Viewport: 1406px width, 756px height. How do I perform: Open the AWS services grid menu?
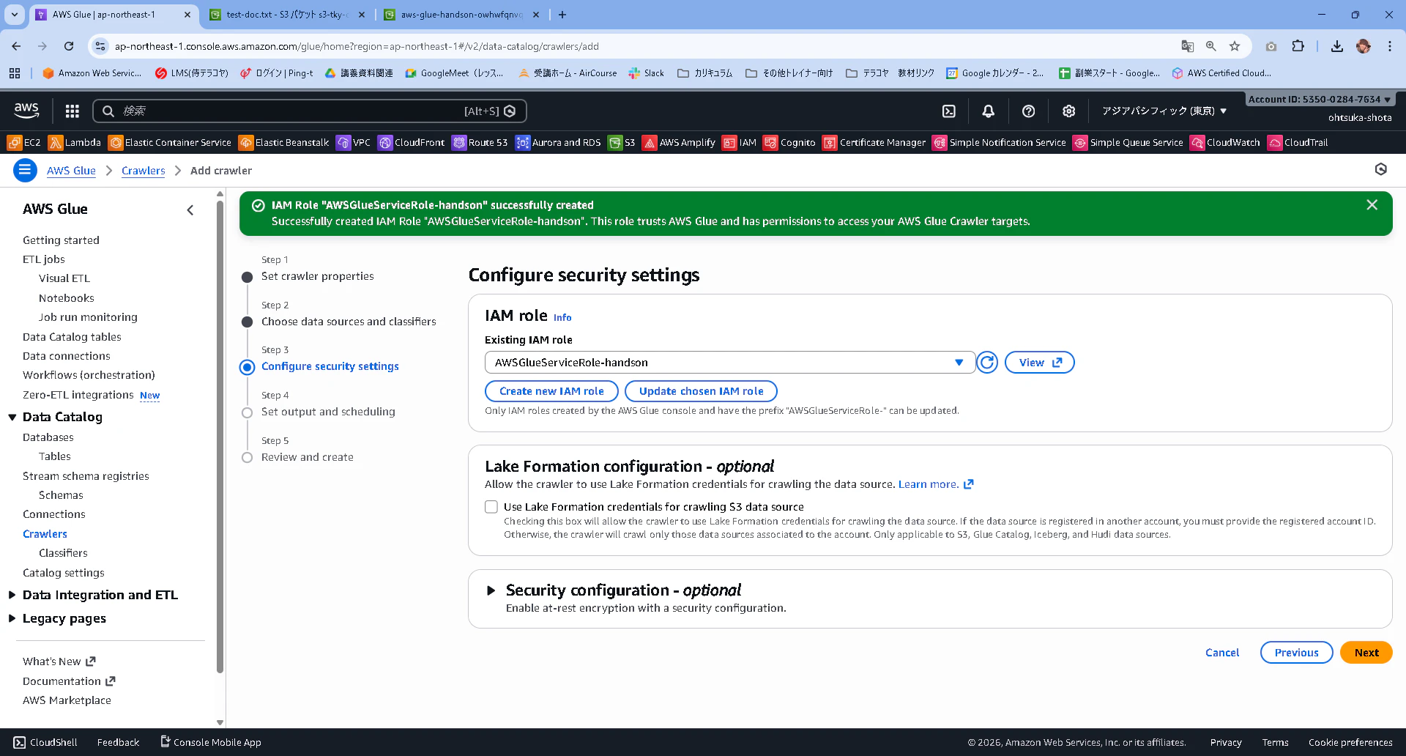[72, 111]
